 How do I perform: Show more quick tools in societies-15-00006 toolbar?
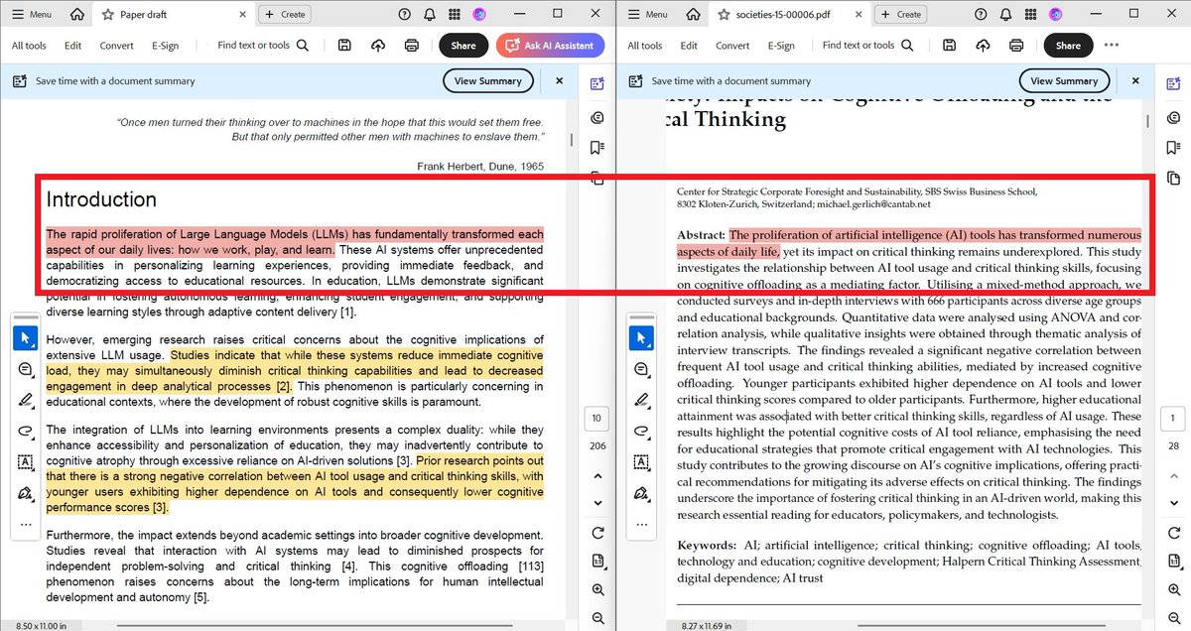[x=641, y=524]
